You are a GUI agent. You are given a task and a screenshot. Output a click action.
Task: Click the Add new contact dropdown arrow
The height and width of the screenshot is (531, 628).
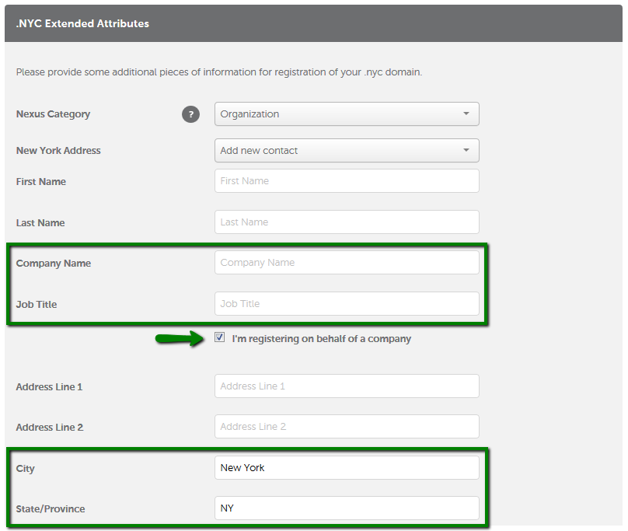pyautogui.click(x=466, y=150)
